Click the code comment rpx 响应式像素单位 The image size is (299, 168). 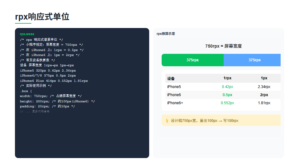(x=41, y=40)
